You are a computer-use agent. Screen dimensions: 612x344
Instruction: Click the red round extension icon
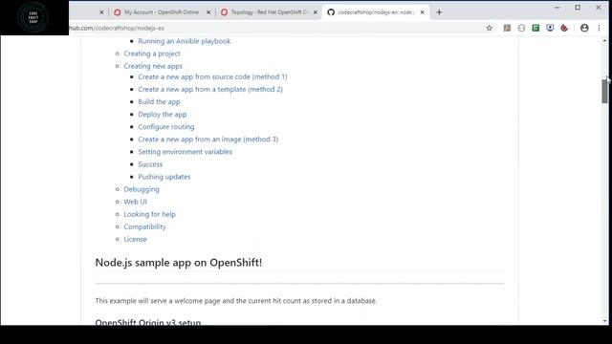[x=564, y=28]
